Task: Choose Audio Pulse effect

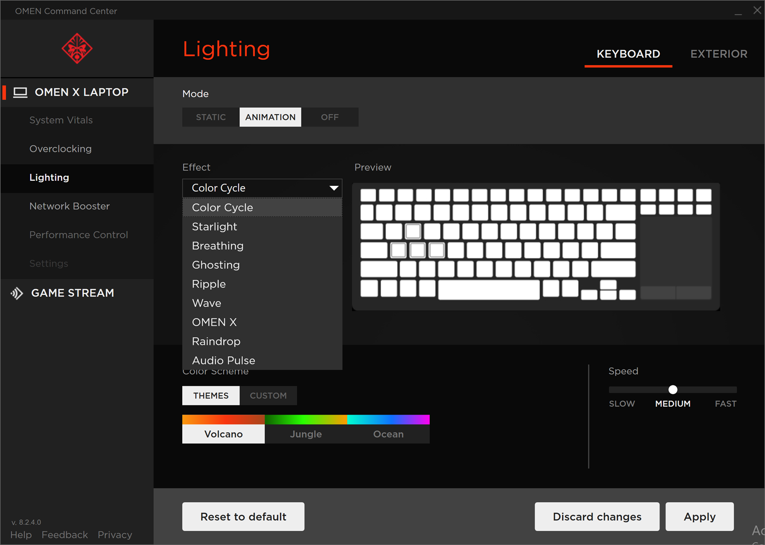Action: pyautogui.click(x=262, y=360)
